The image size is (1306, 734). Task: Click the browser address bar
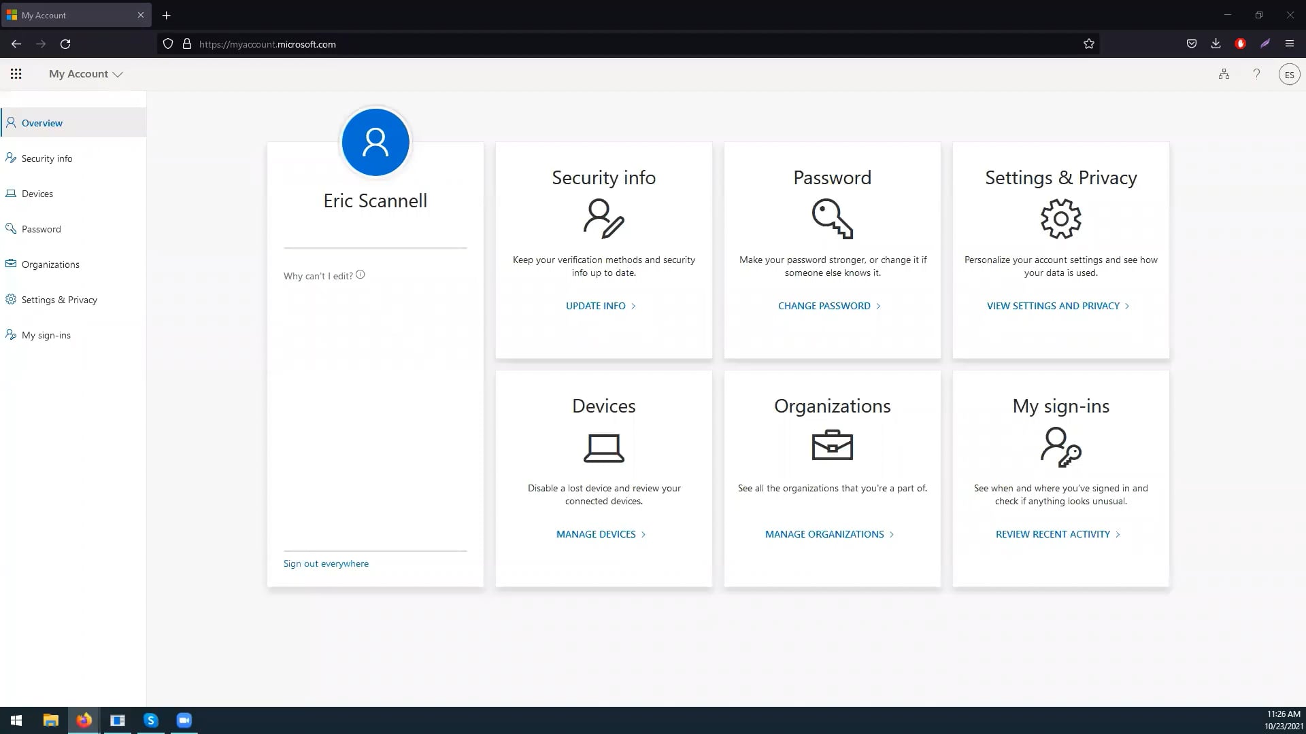click(x=476, y=43)
